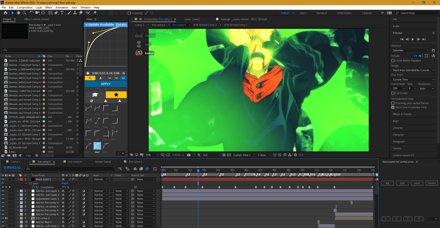Switch to the Pre-comp 4 timeline tab
The height and width of the screenshot is (228, 440).
75,162
